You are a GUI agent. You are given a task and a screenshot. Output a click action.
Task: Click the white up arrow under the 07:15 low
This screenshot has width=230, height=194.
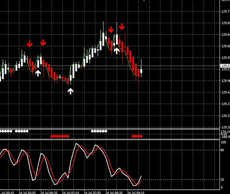(x=70, y=91)
